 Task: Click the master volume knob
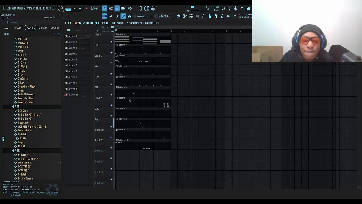tap(60, 8)
